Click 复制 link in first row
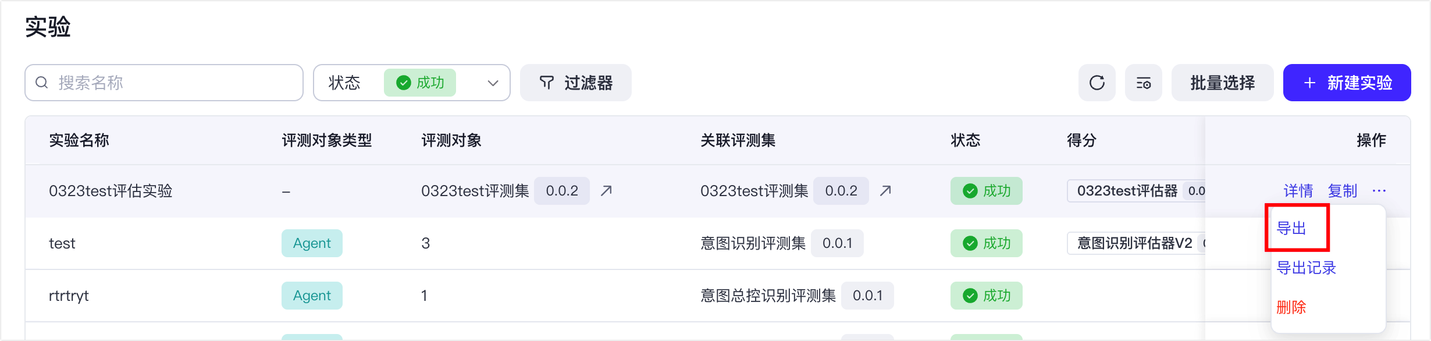This screenshot has width=1431, height=341. tap(1343, 190)
